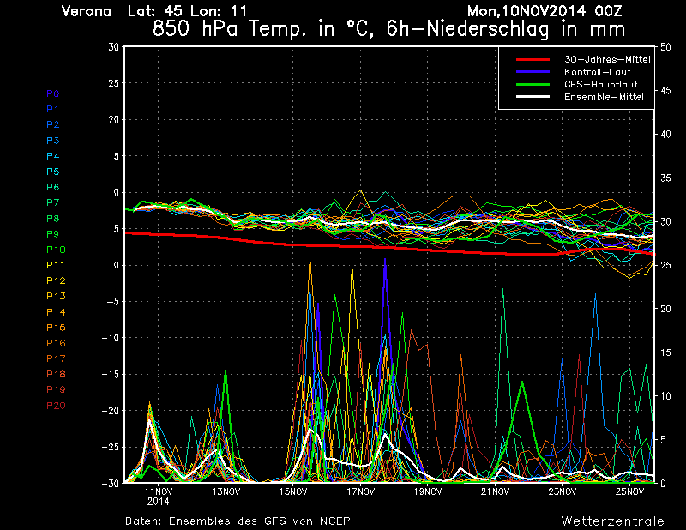Viewport: 686px width, 530px height.
Task: Click the 'Mon,10NOV2014 00Z' run timestamp
Action: 545,11
